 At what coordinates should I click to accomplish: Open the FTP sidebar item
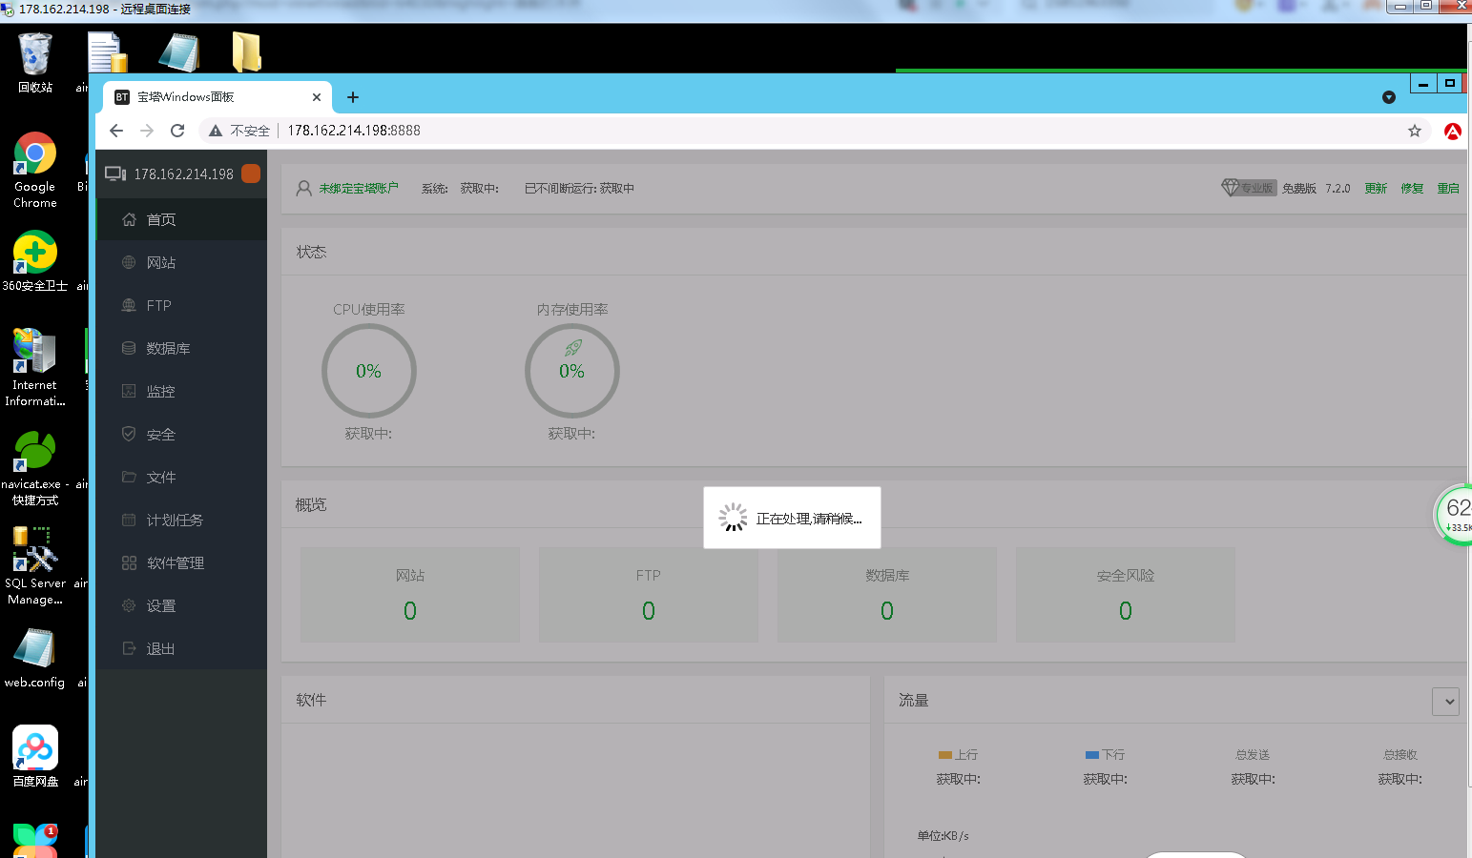[x=181, y=305]
